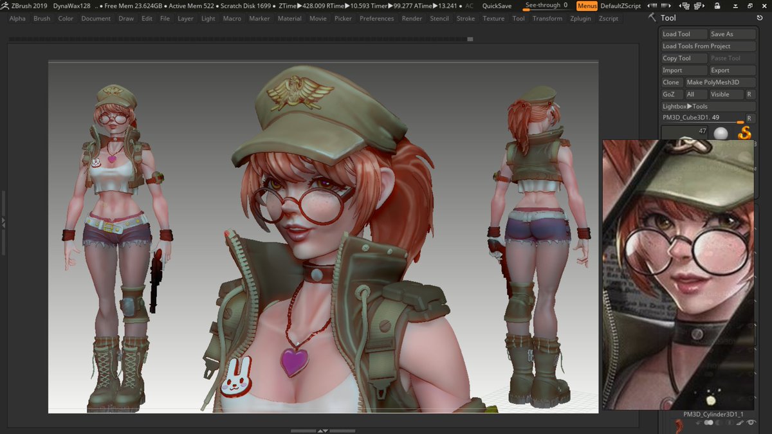
Task: Click the R button beside PM3D_Cube3D1 slider
Action: click(x=749, y=118)
